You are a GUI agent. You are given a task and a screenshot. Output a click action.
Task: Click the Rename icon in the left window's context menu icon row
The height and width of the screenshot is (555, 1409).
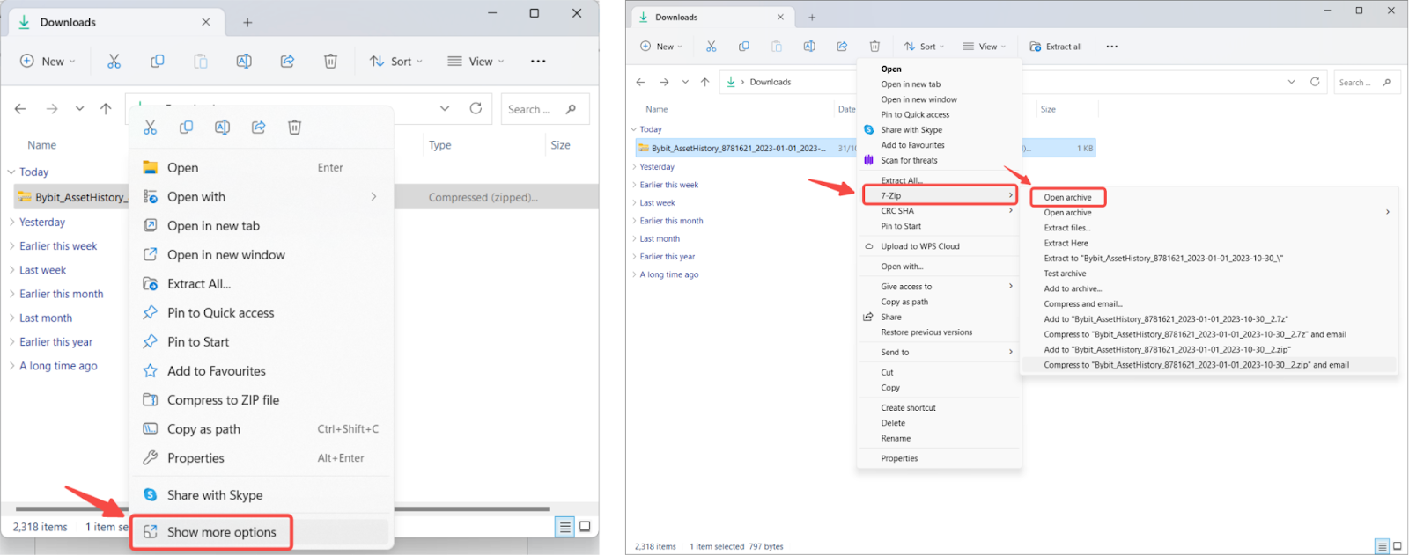tap(222, 128)
